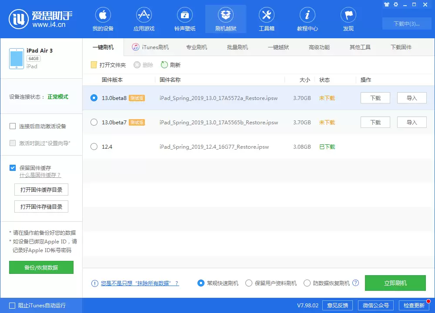The image size is (435, 313).
Task: Click the iPad Air 3 device thumbnail
Action: pos(17,59)
